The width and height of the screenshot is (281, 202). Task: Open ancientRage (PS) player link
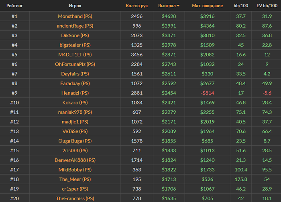75,26
